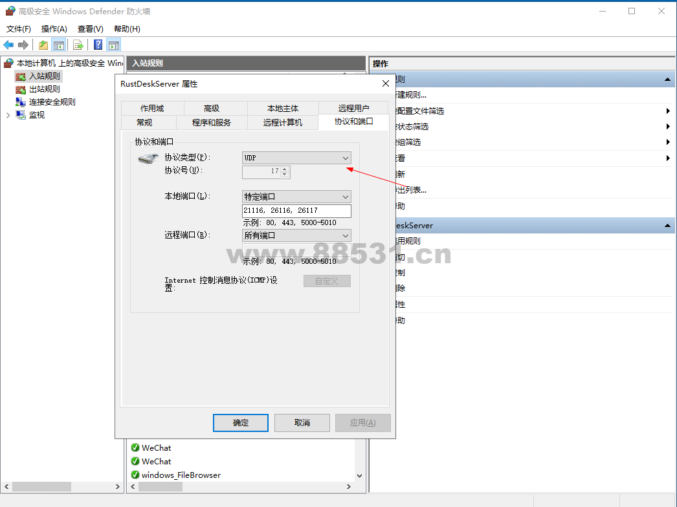Screen dimensions: 677x507
Task: Click the Export List toolbar icon
Action: coord(78,45)
